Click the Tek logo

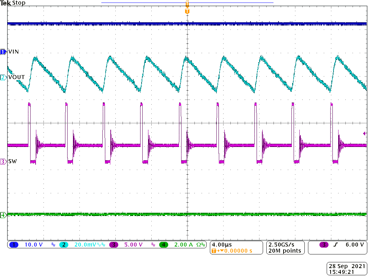pyautogui.click(x=5, y=3)
